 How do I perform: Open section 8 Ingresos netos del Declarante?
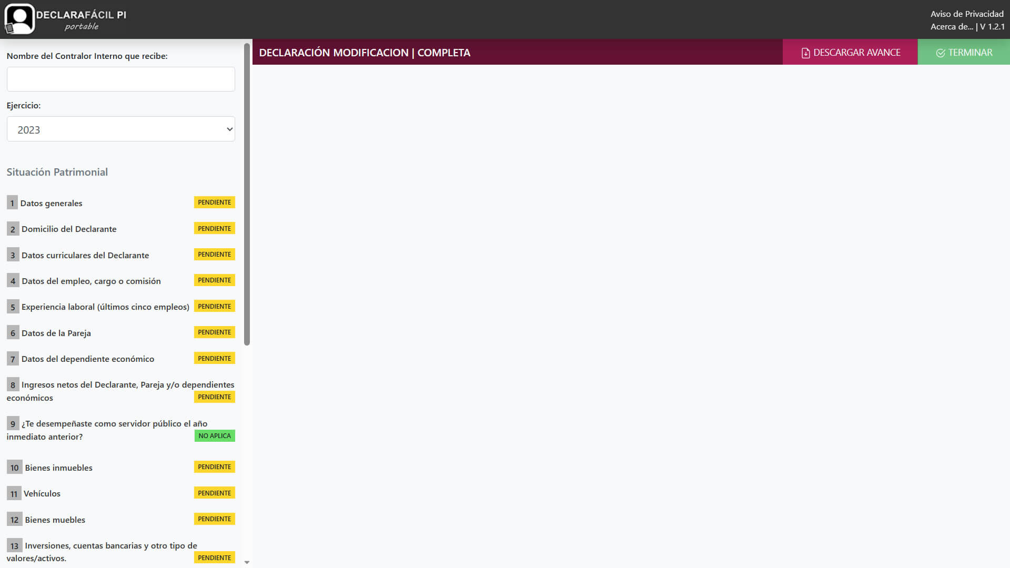120,391
